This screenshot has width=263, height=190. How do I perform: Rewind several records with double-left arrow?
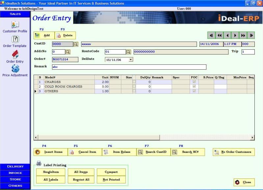219,36
